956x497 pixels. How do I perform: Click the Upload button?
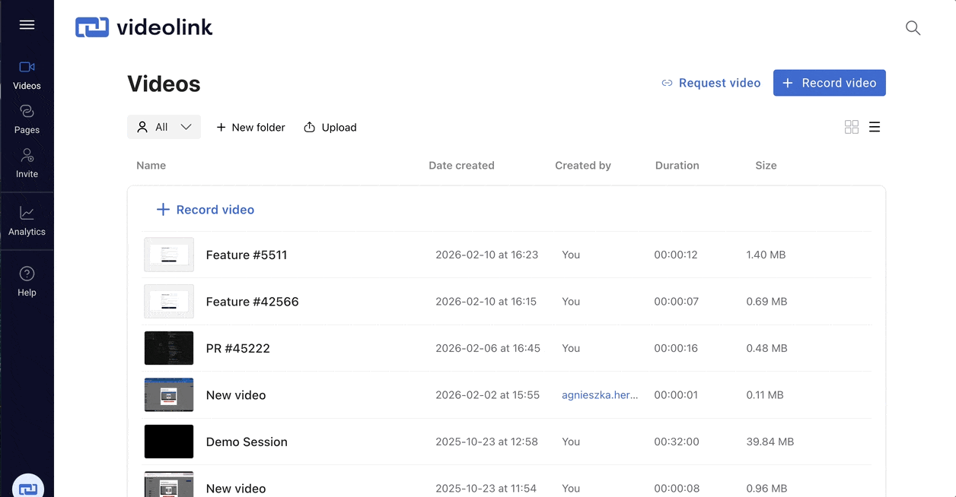[x=330, y=127]
